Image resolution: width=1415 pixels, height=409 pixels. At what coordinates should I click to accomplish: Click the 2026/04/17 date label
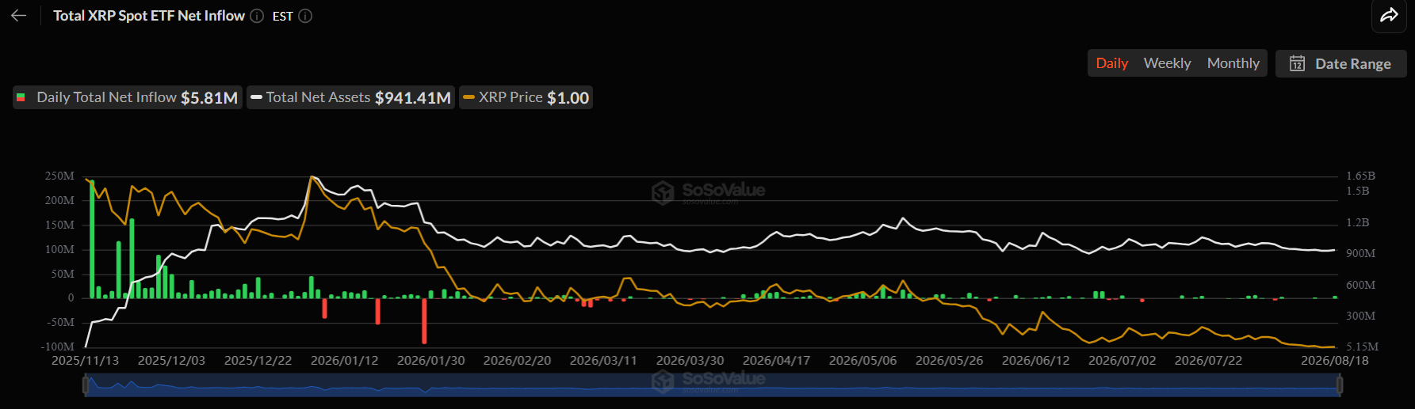(x=776, y=361)
